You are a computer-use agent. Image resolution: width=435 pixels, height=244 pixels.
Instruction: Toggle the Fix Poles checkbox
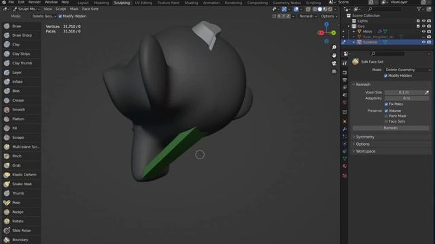(386, 104)
